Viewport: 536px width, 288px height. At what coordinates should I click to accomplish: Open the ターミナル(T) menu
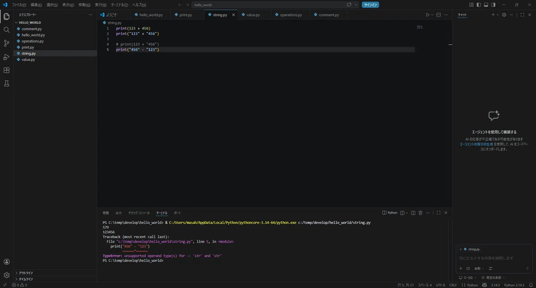(x=119, y=5)
